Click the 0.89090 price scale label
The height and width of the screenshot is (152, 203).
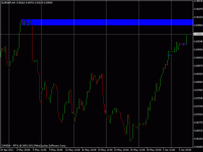tap(198, 50)
